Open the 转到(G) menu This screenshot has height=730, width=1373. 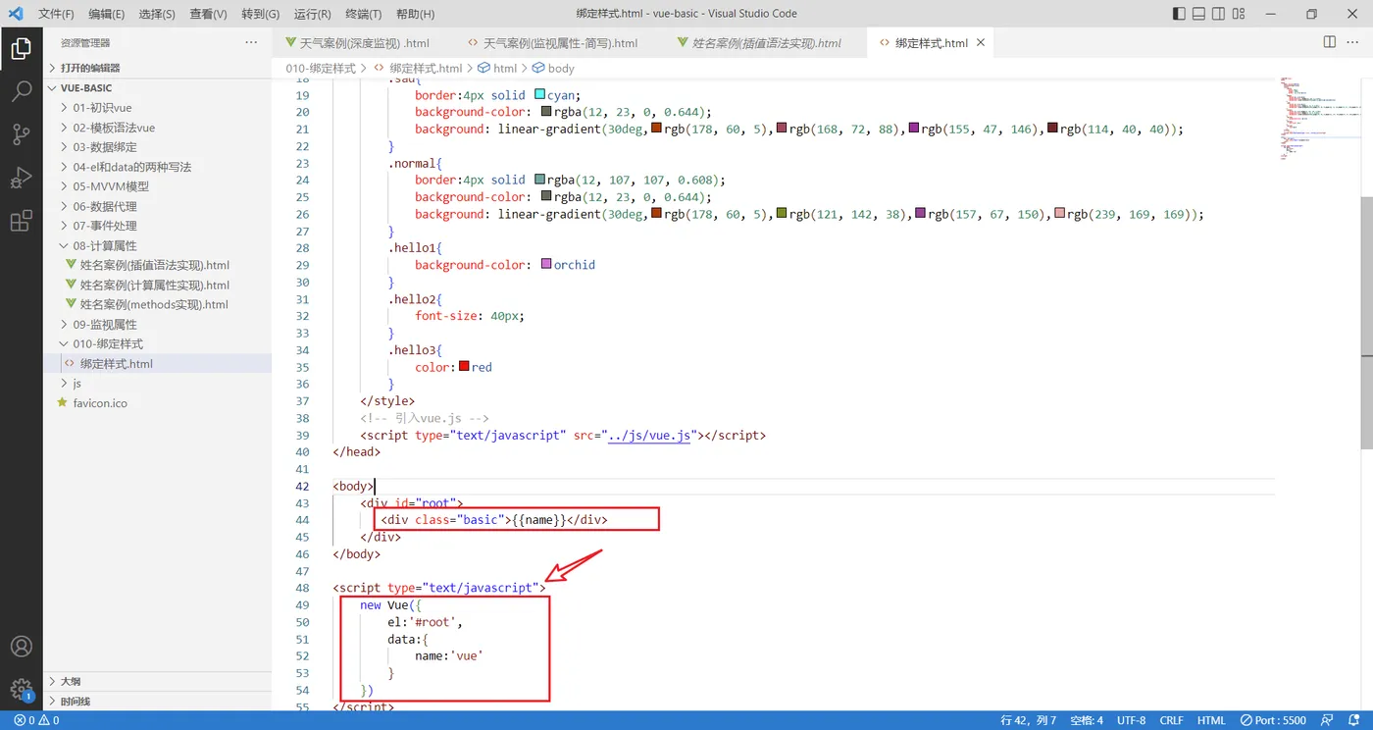point(260,14)
